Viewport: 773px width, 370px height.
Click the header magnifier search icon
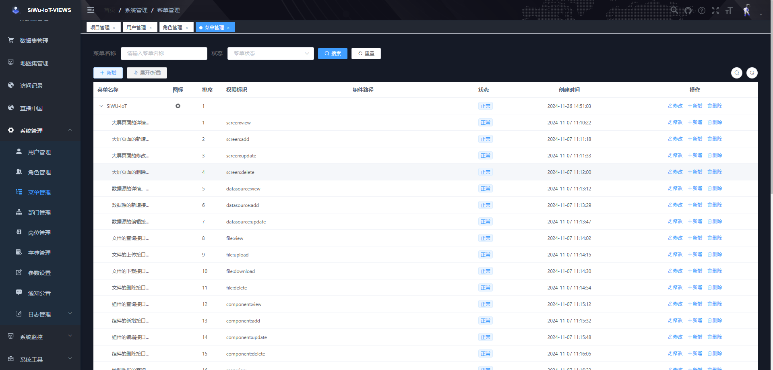[x=674, y=10]
